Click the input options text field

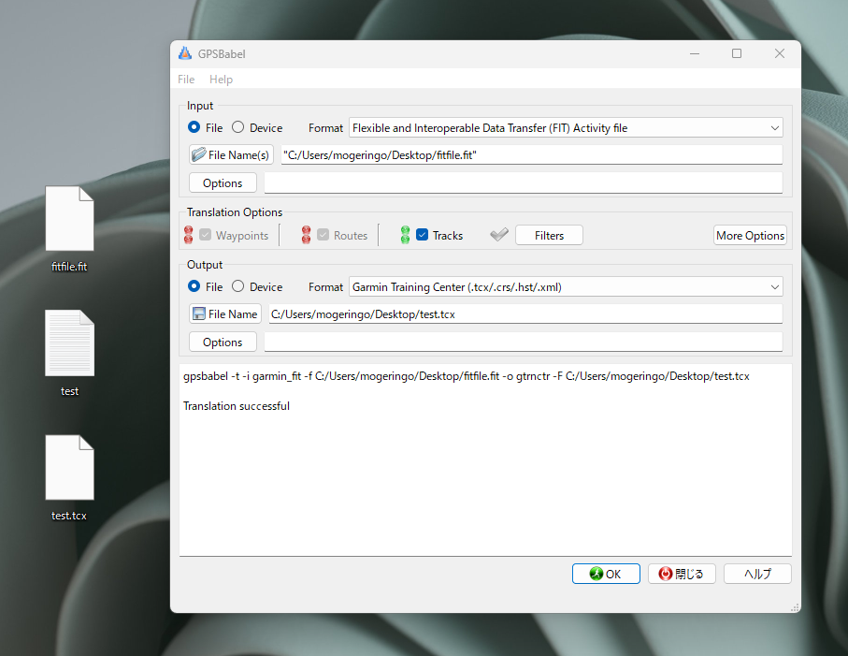pyautogui.click(x=523, y=182)
